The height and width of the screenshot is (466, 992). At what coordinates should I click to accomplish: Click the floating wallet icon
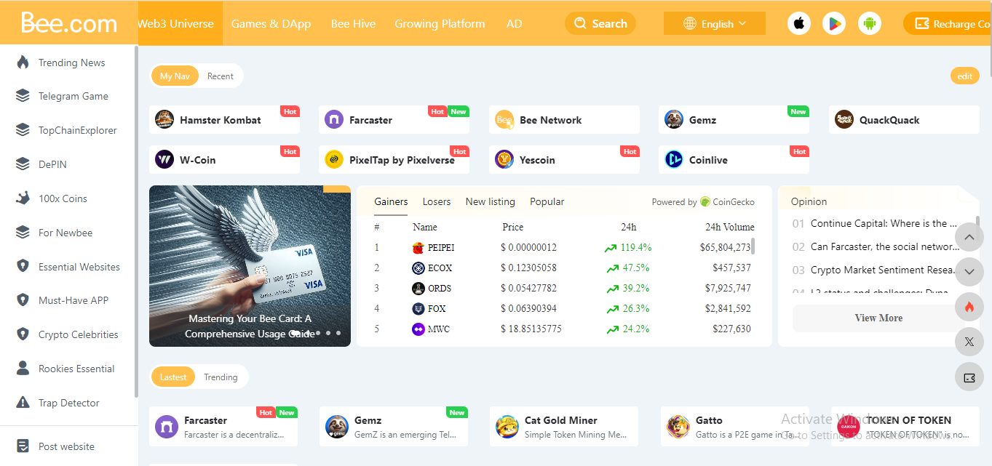[969, 377]
